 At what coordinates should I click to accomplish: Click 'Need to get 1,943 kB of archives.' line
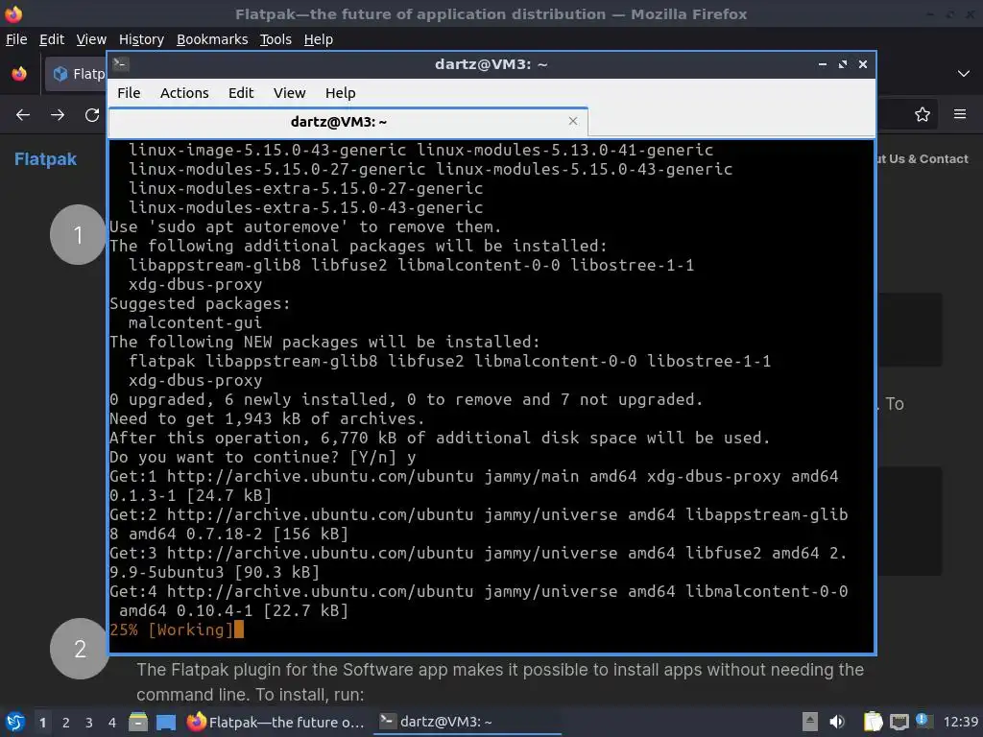point(267,418)
